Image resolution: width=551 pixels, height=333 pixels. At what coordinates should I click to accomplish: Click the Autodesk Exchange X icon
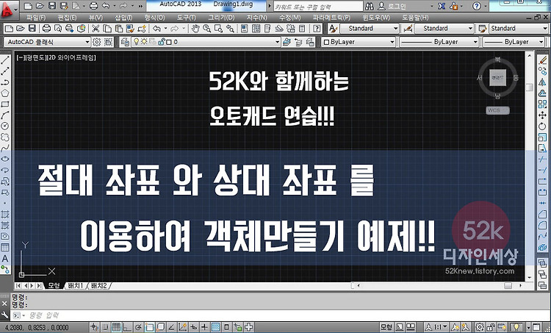tap(442, 6)
